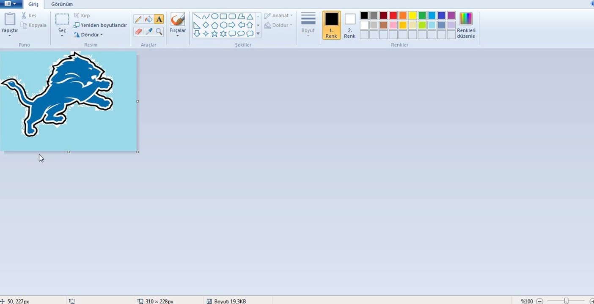Expand the shapes gallery with More arrow
The image size is (594, 304).
click(x=258, y=34)
